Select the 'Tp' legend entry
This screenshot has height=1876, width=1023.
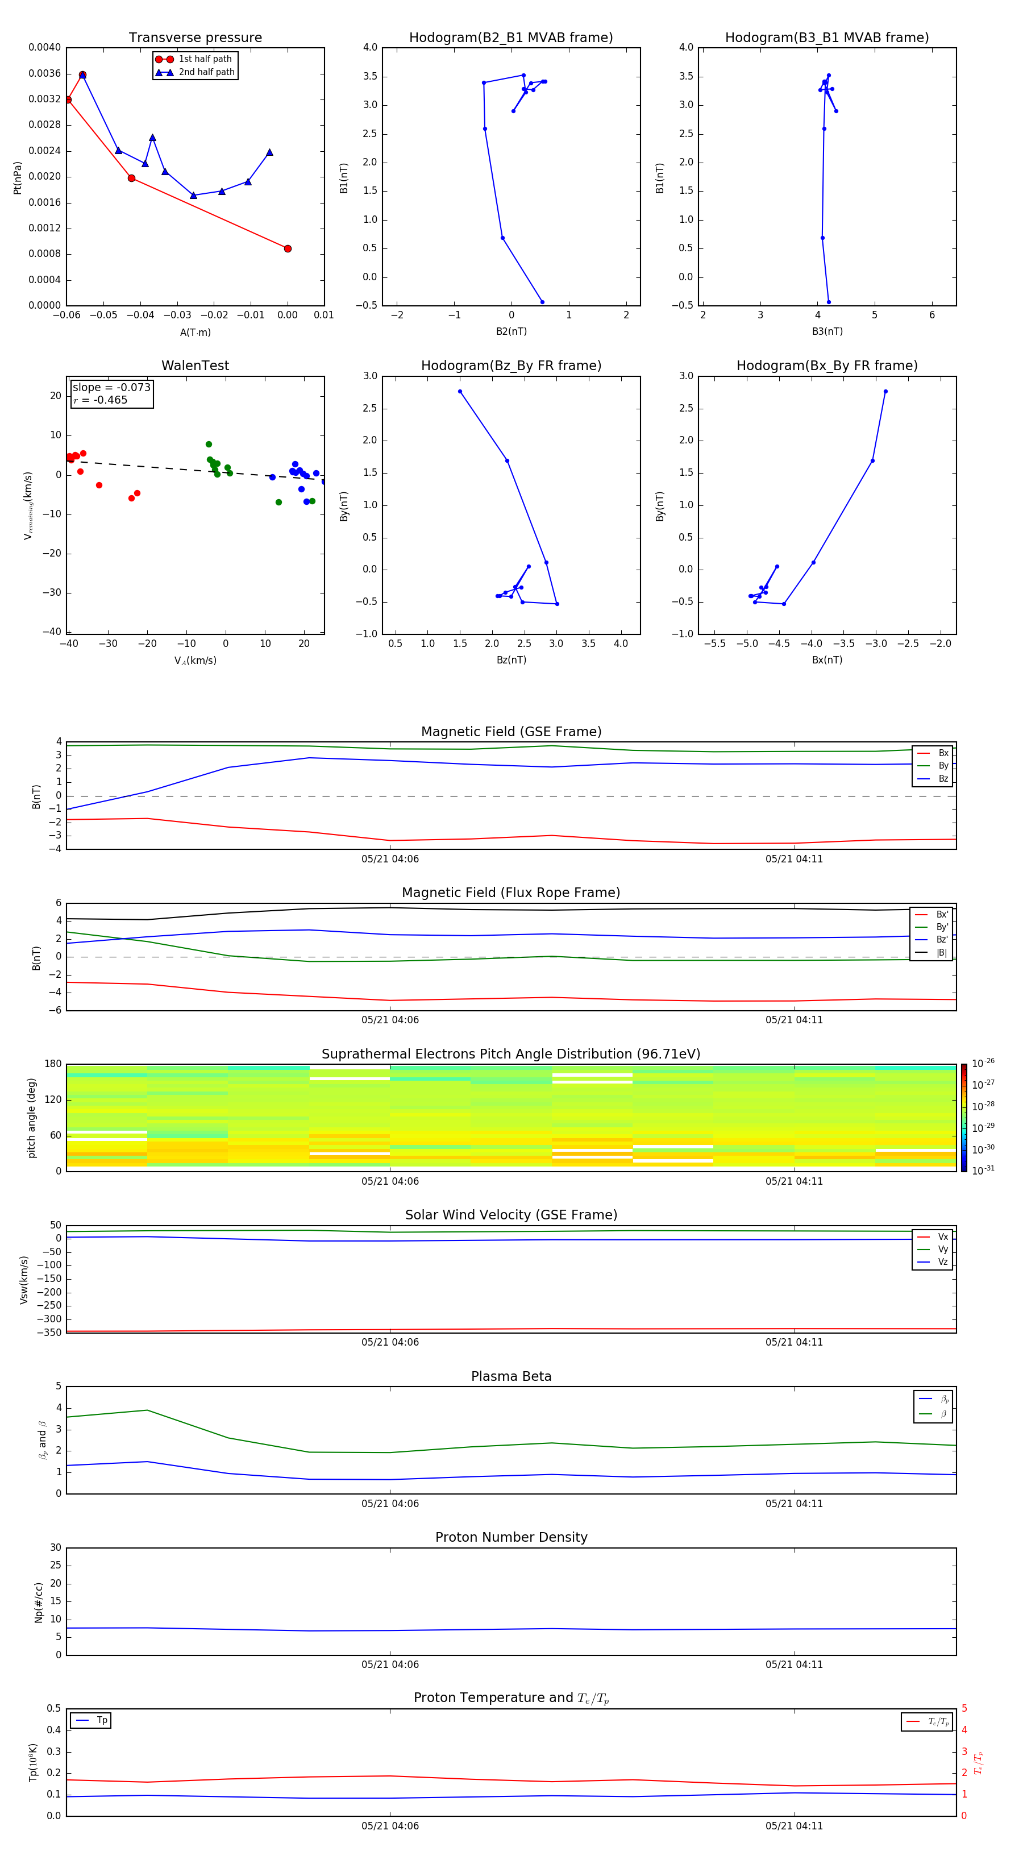pyautogui.click(x=91, y=1721)
